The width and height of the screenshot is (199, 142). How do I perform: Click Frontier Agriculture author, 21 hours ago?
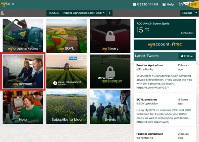coord(150,134)
